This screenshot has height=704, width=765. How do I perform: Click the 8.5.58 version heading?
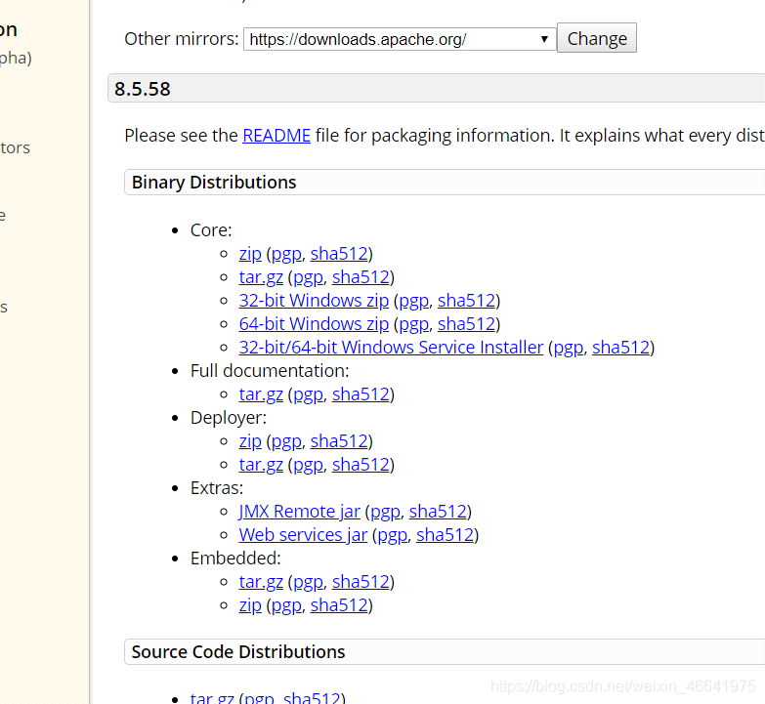coord(143,89)
